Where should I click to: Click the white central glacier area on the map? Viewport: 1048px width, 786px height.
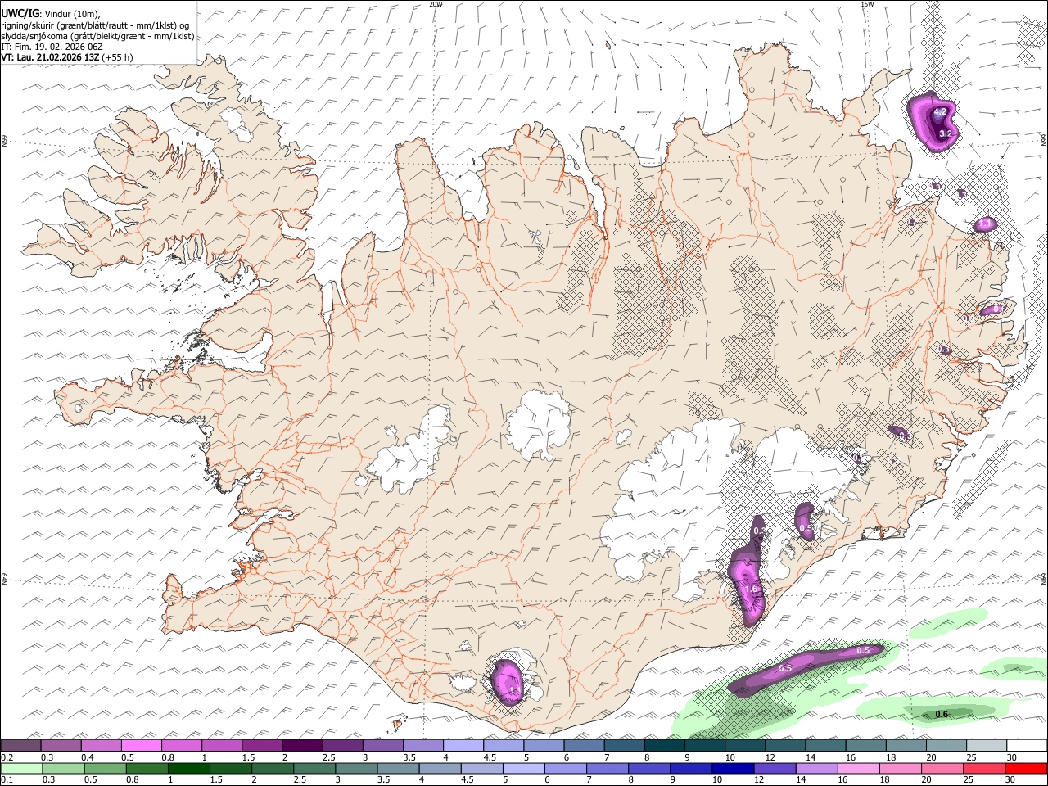click(539, 424)
